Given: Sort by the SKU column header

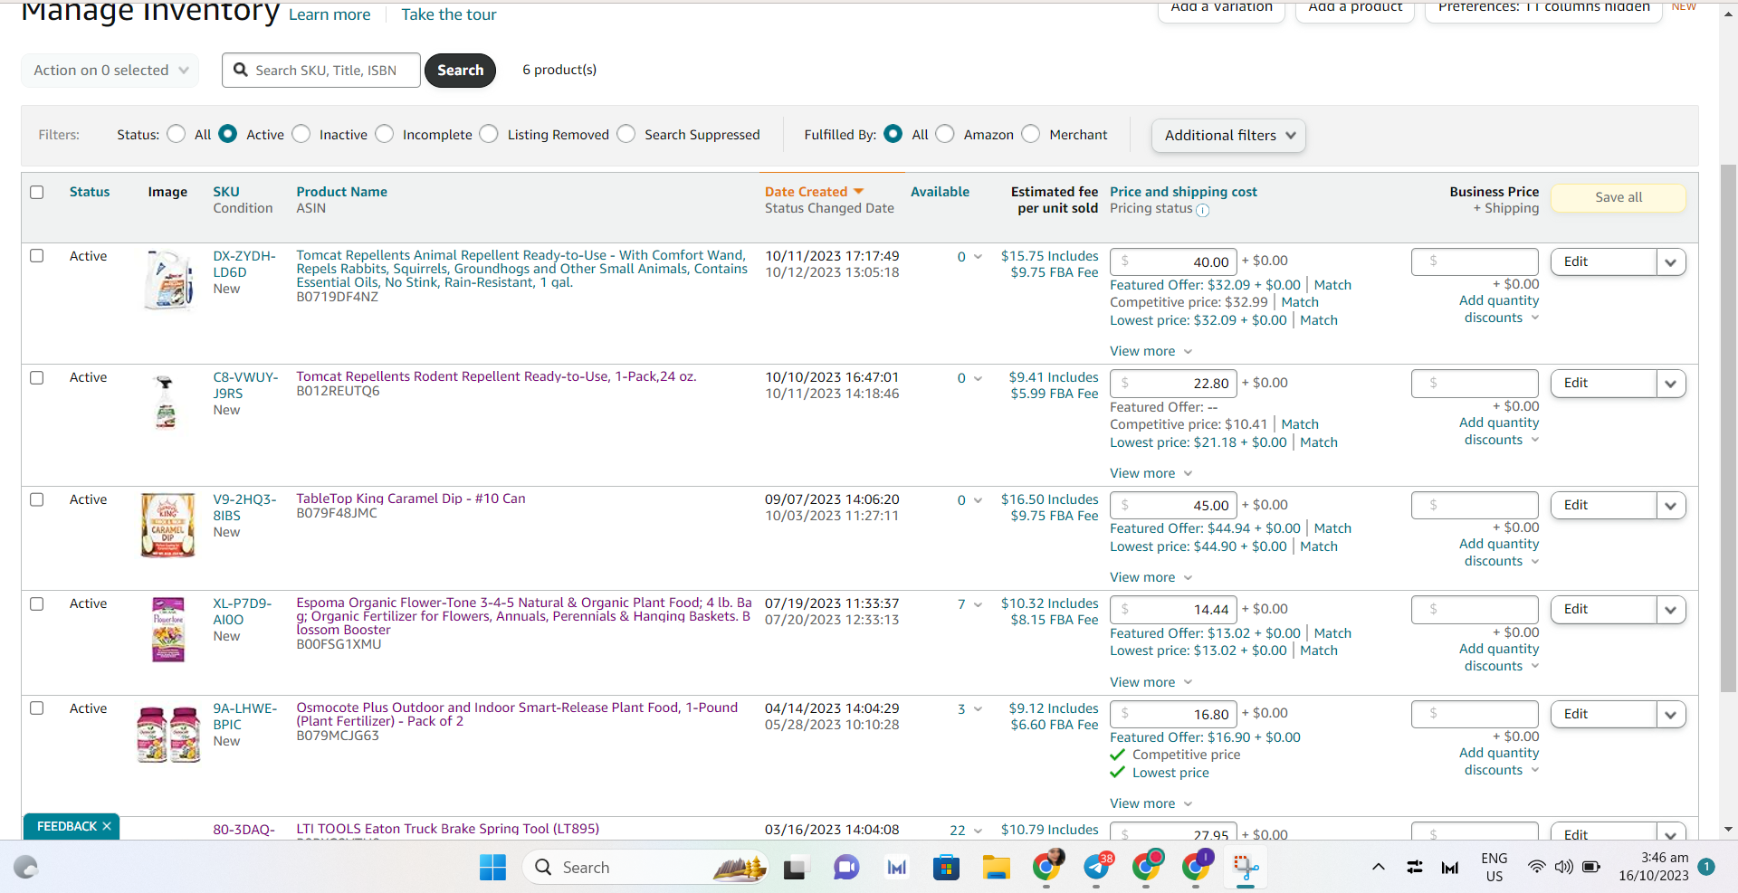Looking at the screenshot, I should pos(226,192).
